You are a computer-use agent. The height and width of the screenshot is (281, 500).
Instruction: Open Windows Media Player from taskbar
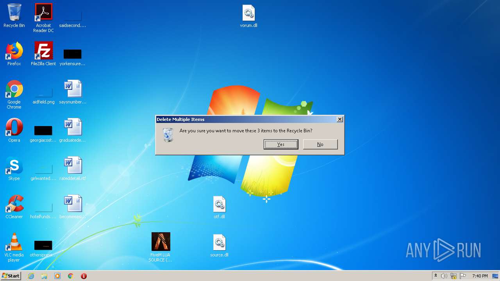(x=57, y=276)
